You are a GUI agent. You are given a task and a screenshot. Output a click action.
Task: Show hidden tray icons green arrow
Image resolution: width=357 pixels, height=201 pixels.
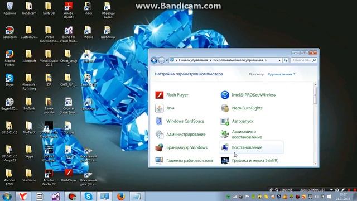[x=228, y=197]
